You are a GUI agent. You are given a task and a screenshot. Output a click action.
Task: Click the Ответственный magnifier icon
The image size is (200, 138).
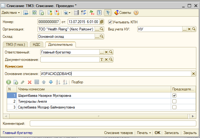(111, 52)
